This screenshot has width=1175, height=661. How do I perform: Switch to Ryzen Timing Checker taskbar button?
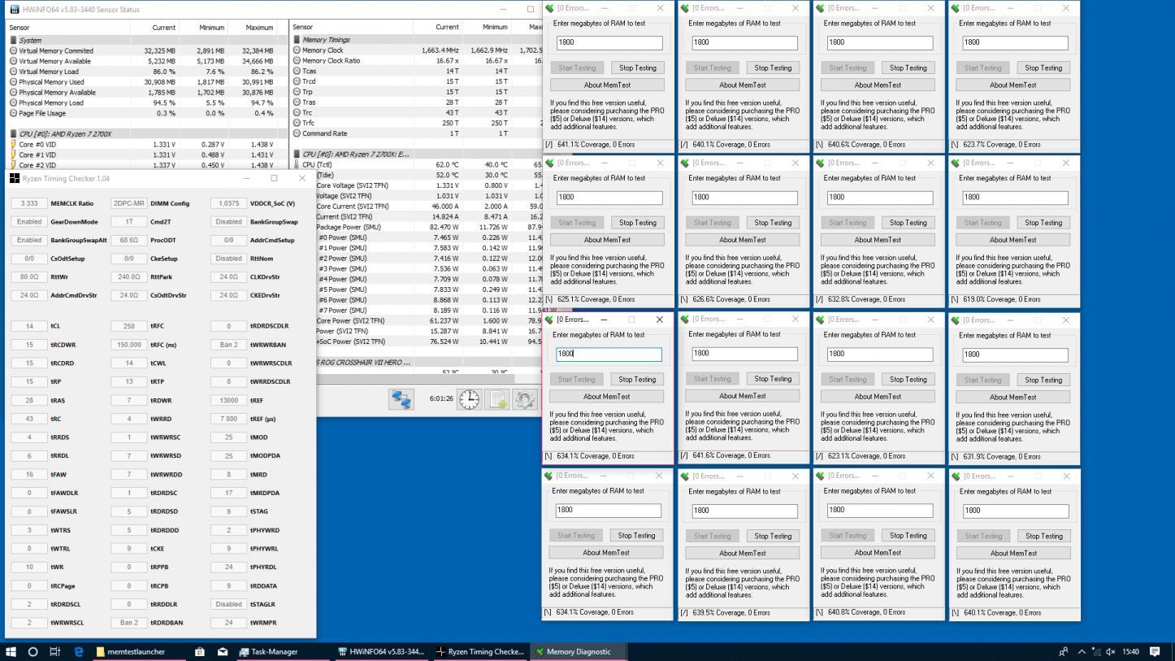click(x=480, y=651)
